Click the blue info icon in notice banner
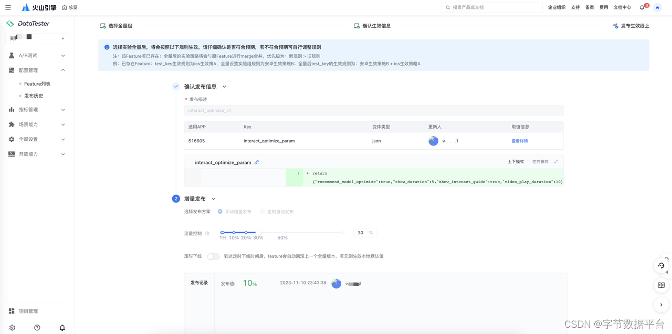The height and width of the screenshot is (334, 672). pyautogui.click(x=107, y=47)
